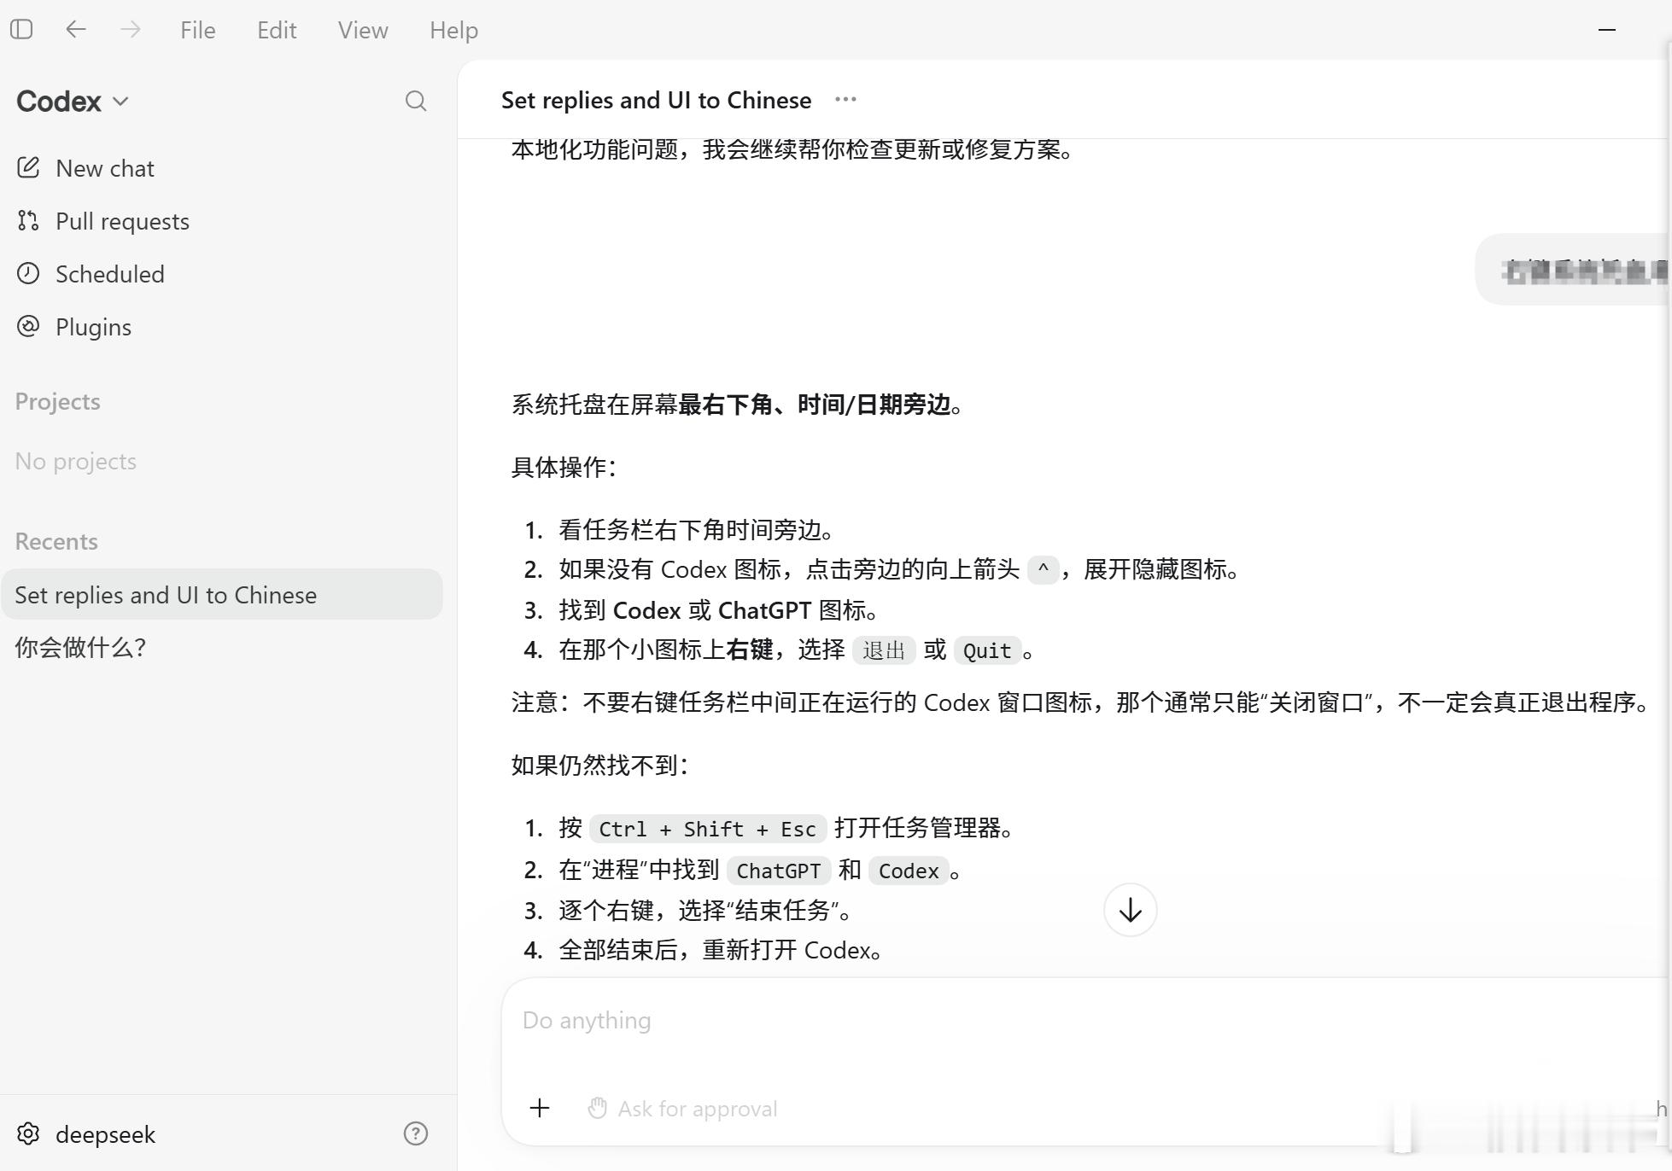
Task: Open settings gear icon
Action: (28, 1133)
